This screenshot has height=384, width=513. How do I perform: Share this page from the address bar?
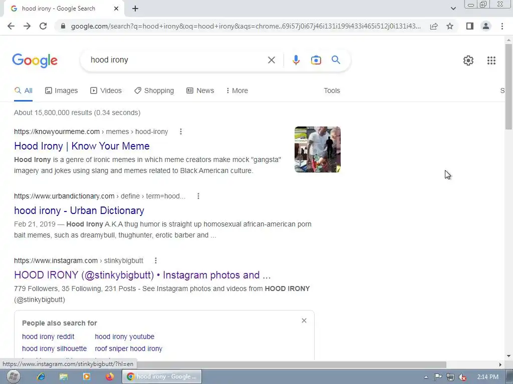[x=434, y=26]
